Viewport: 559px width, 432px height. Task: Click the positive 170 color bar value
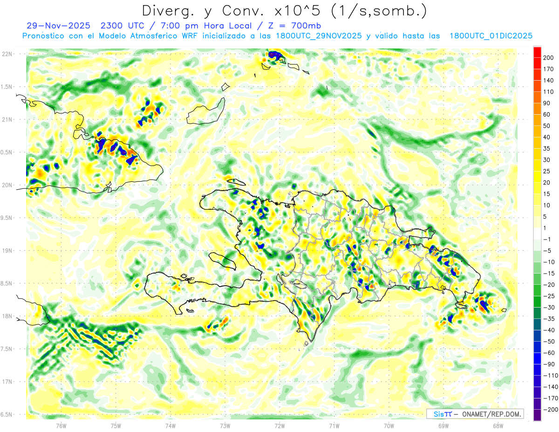[549, 69]
